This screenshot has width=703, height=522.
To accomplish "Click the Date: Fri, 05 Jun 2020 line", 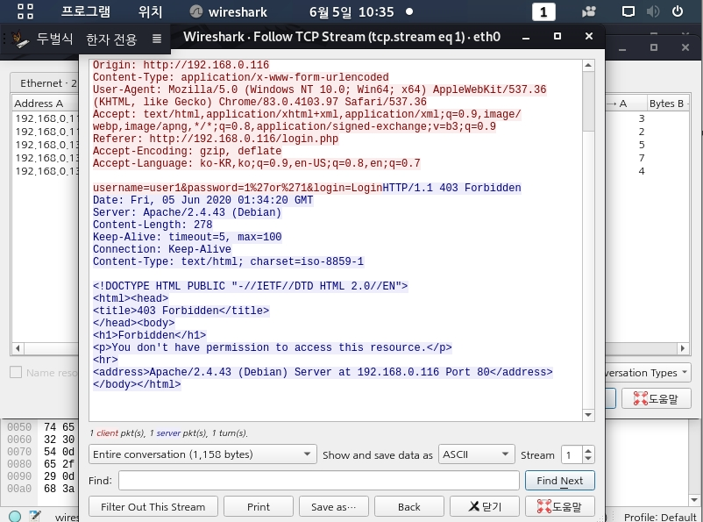I will [202, 200].
